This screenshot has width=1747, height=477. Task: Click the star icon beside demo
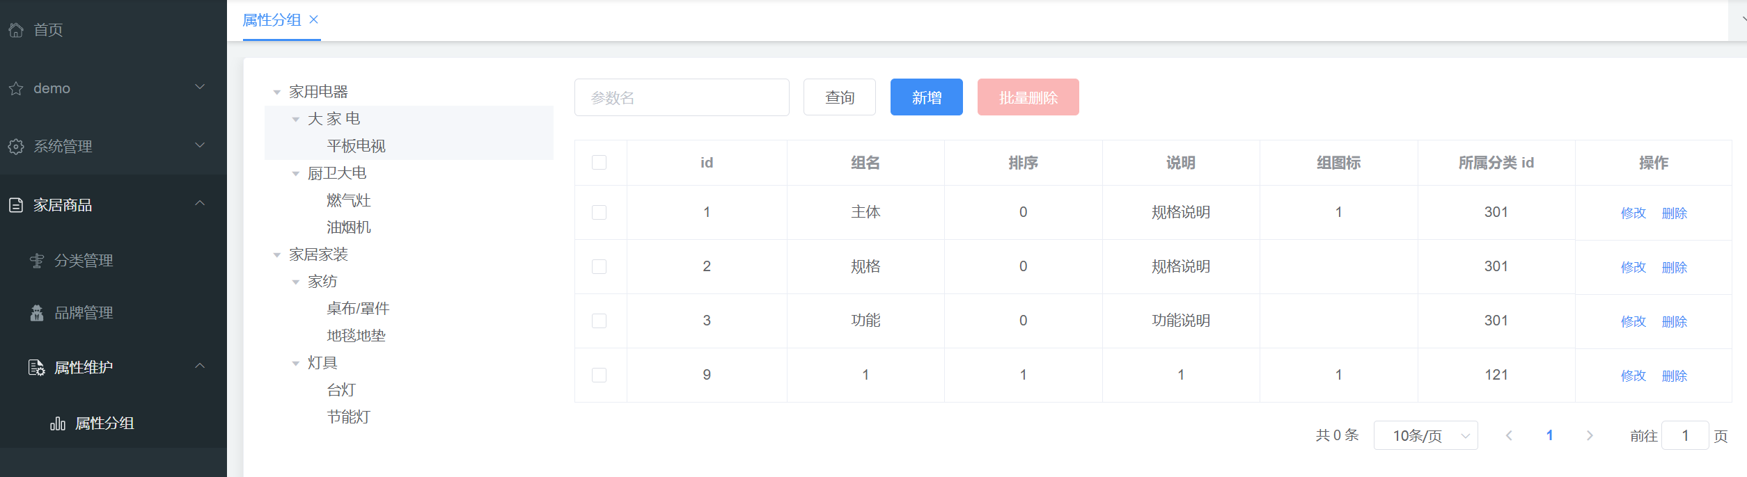[x=16, y=88]
